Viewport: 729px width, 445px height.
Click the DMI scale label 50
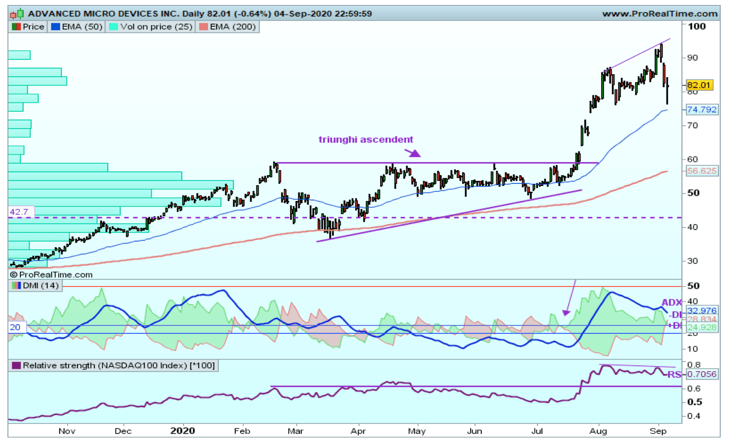click(693, 286)
